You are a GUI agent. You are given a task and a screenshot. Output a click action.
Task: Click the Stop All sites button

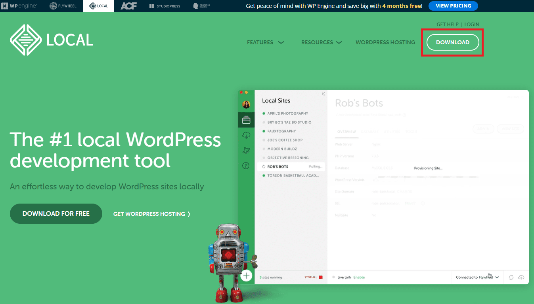coord(314,278)
